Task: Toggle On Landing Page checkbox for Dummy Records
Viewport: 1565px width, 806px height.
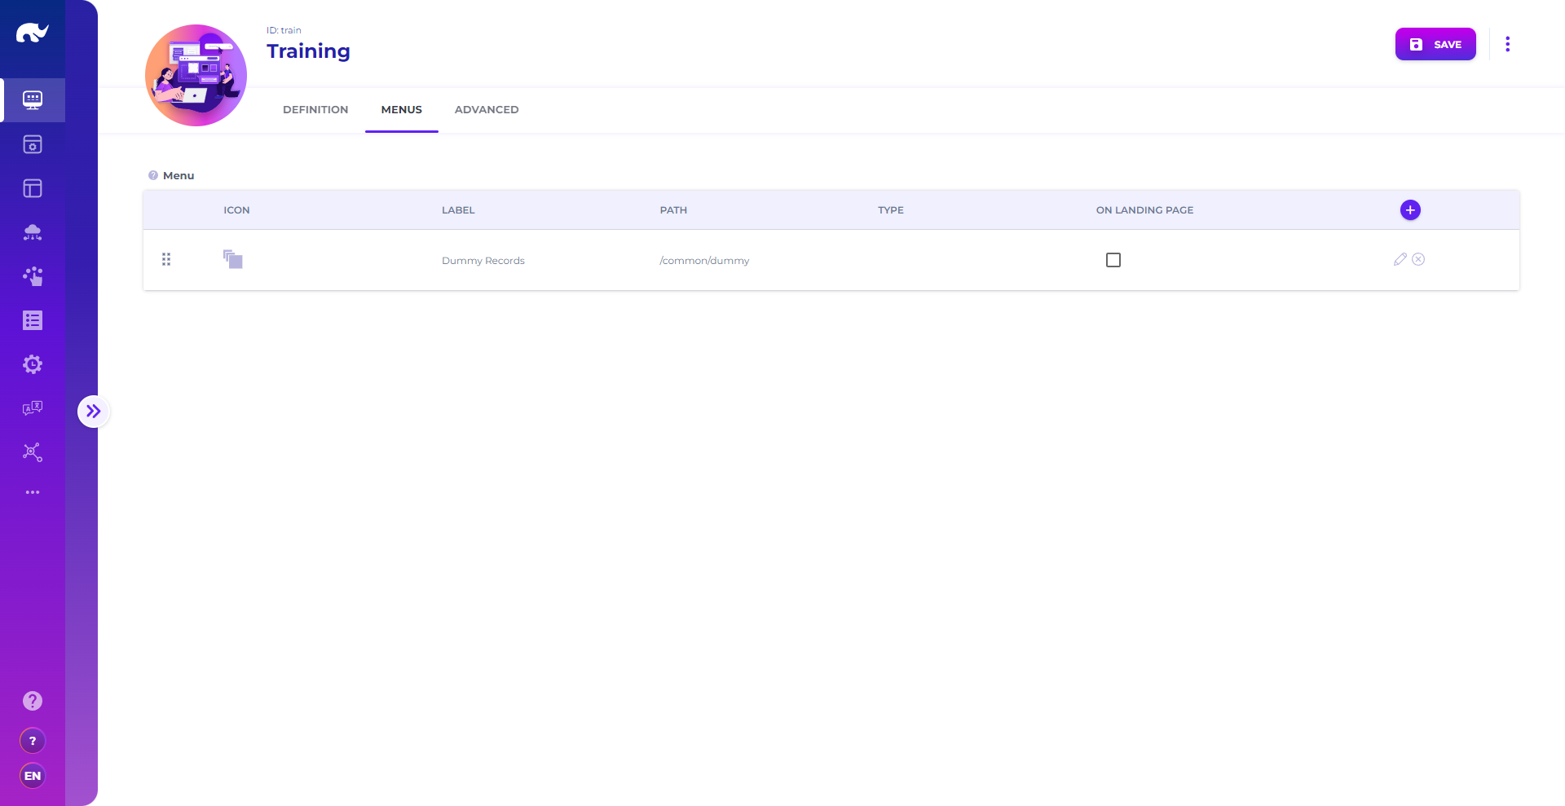Action: 1113,260
